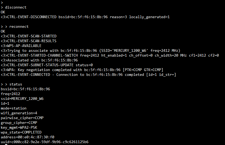Click the CTRL-EVENT-STARTED-CHANNEL-SWITCH line
Image resolution: width=225 pixels, height=145 pixels.
pos(110,55)
